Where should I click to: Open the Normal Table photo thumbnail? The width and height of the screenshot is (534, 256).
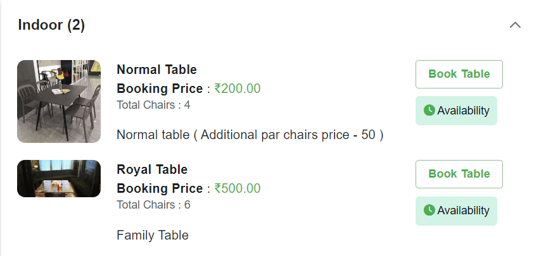pos(59,101)
